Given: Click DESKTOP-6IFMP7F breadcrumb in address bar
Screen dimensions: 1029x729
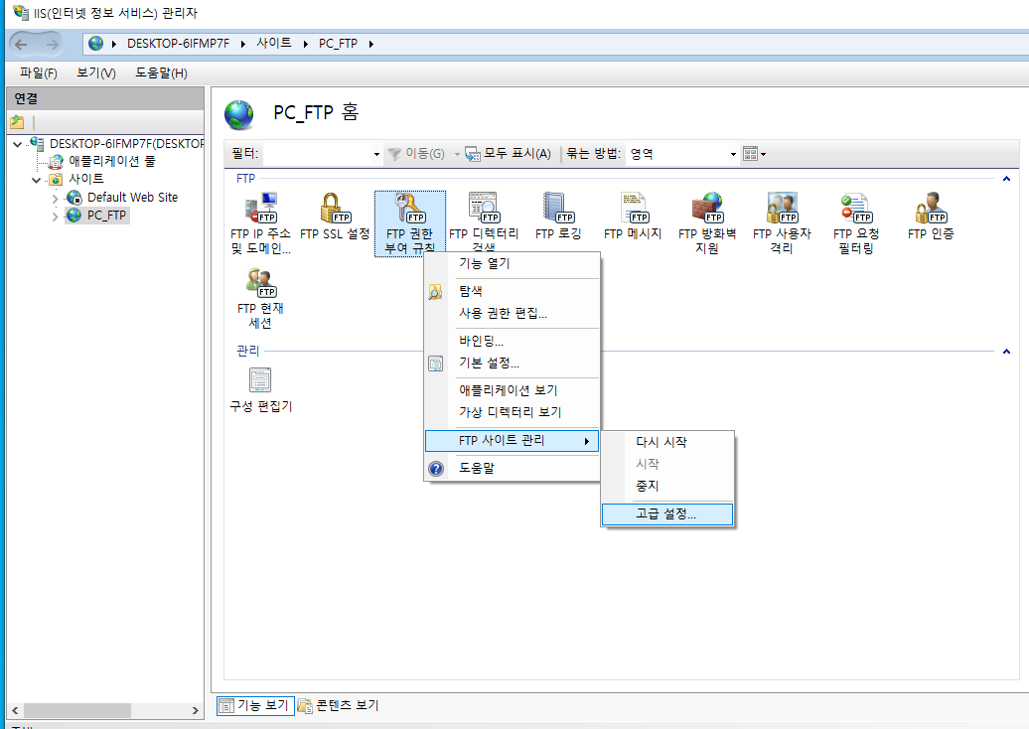Looking at the screenshot, I should 178,44.
